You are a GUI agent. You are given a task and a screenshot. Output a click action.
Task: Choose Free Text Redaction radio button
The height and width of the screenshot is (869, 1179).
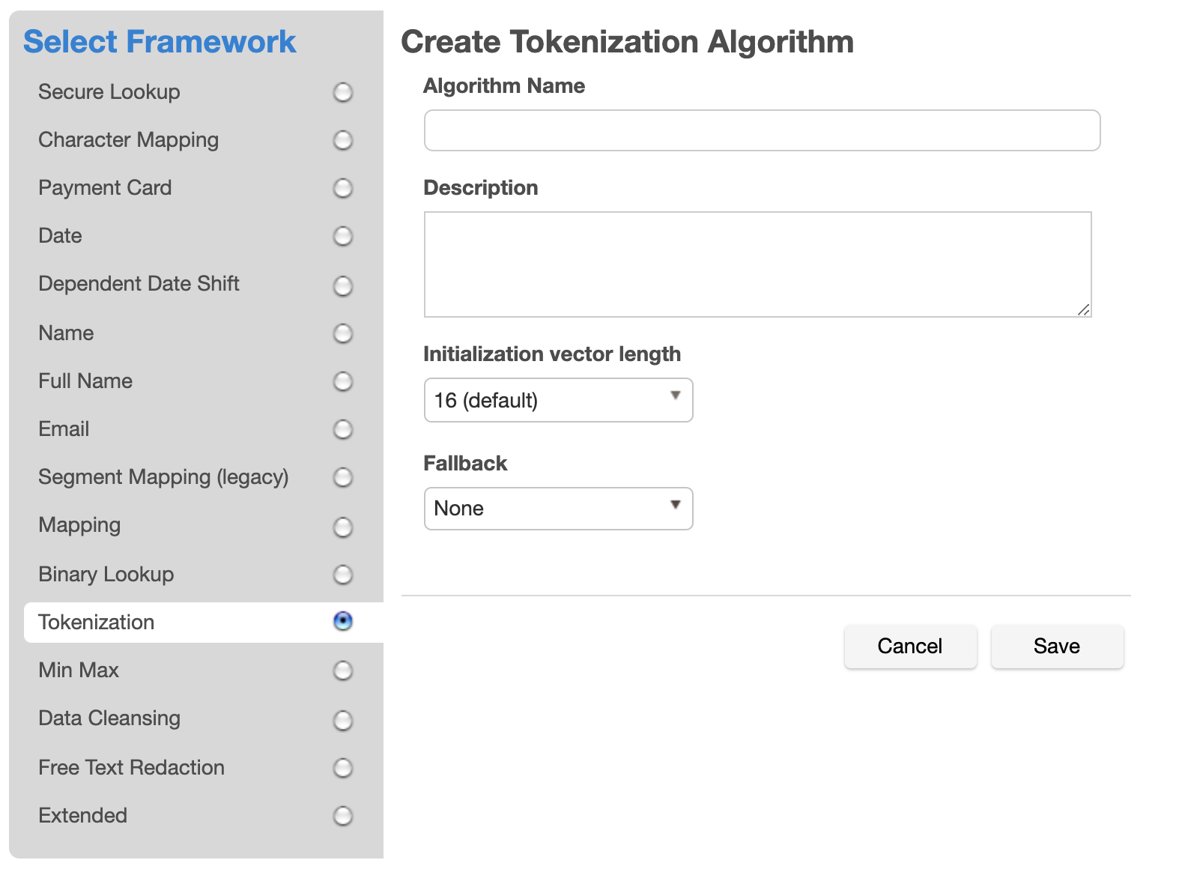point(343,768)
